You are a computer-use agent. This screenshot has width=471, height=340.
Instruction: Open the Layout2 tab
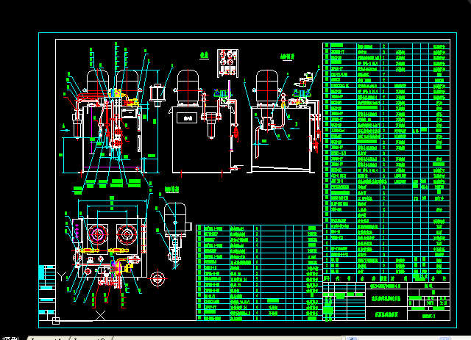click(90, 339)
